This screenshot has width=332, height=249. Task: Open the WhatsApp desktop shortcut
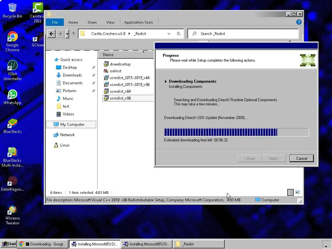click(x=12, y=97)
